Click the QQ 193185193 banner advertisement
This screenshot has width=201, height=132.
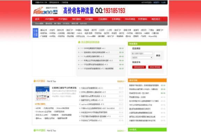[94, 11]
